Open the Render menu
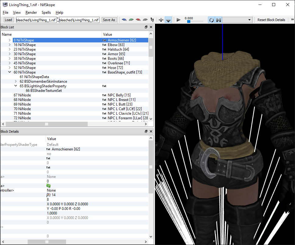This screenshot has width=295, height=245. tap(31, 13)
